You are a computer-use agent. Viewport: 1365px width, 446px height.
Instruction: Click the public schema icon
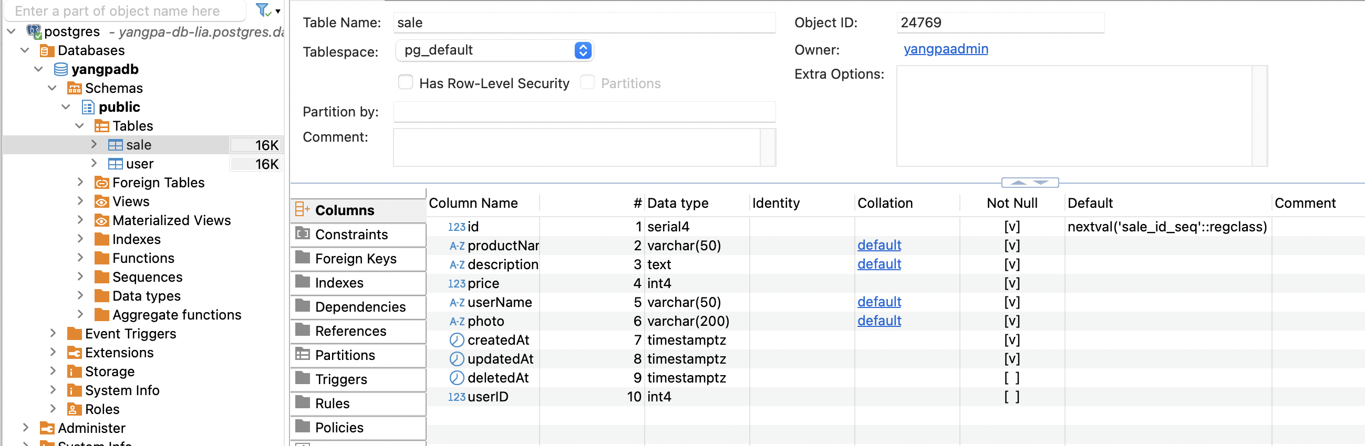(x=87, y=108)
